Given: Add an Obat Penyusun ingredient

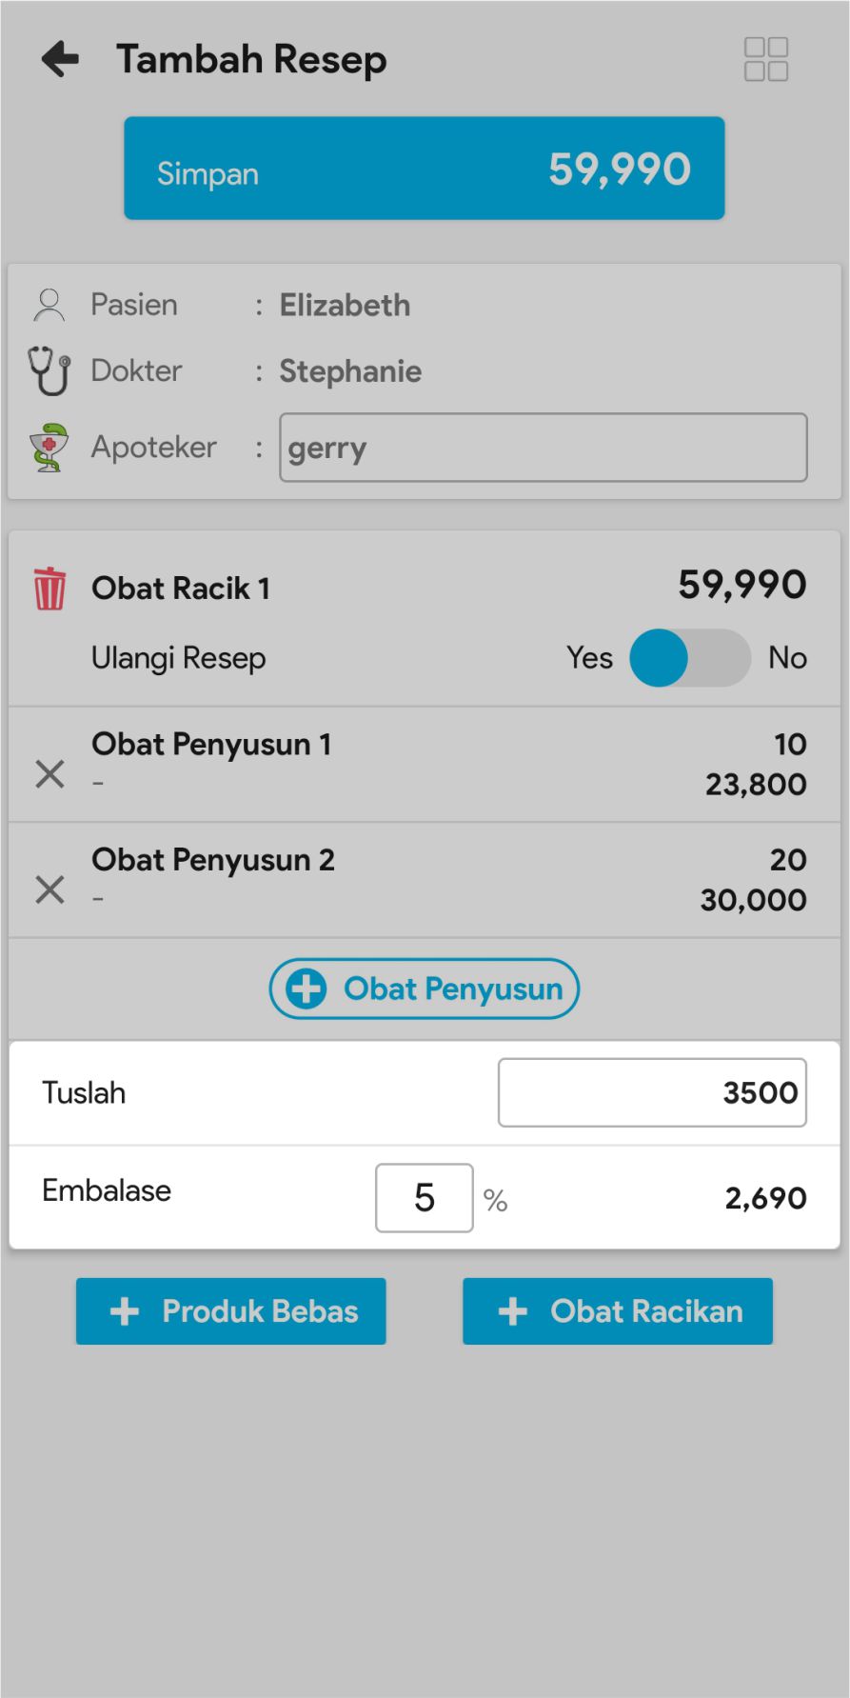Looking at the screenshot, I should point(425,989).
